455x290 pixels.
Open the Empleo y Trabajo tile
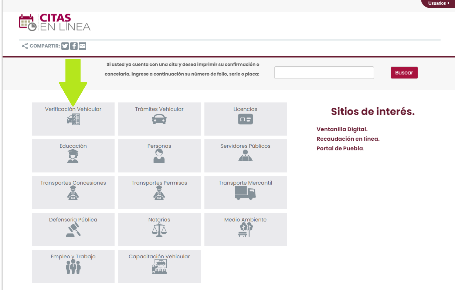(x=73, y=266)
